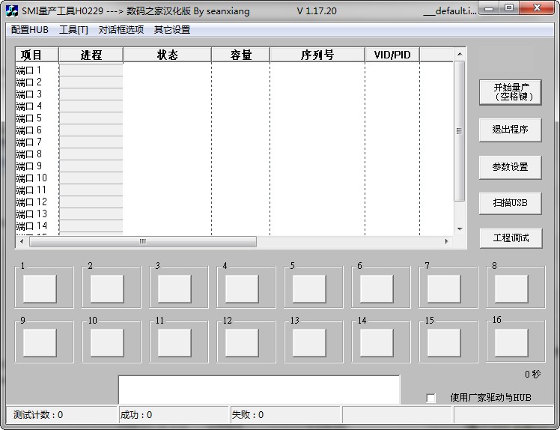Click the 开始量产 (空格键) button

(511, 92)
